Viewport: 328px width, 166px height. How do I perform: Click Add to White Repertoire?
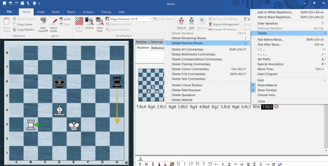pyautogui.click(x=289, y=12)
